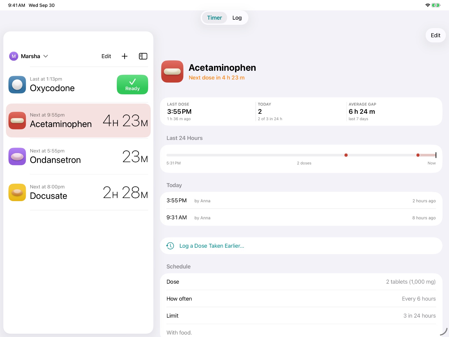The width and height of the screenshot is (449, 337).
Task: Tap the Edit button at top right
Action: pos(436,35)
